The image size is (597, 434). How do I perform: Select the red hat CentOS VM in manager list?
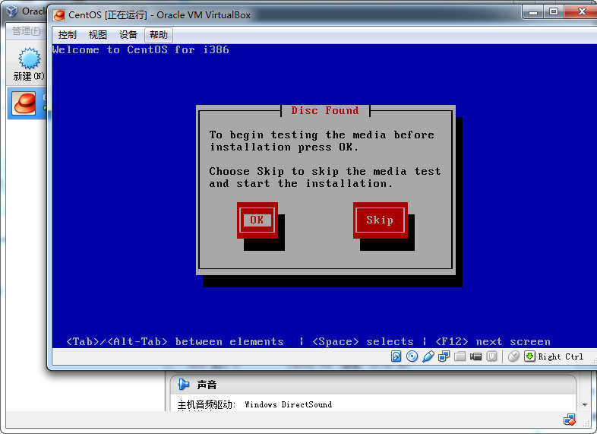[25, 103]
